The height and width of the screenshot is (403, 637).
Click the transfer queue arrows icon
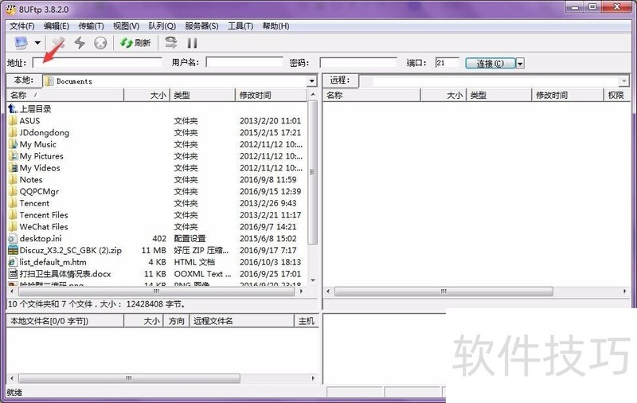pyautogui.click(x=171, y=43)
